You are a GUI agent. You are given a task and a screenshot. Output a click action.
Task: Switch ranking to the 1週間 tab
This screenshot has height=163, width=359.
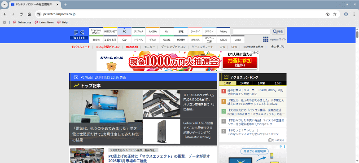point(261,83)
